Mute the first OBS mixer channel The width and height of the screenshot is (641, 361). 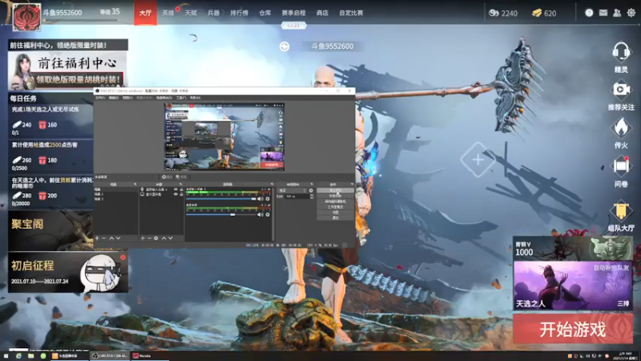tap(260, 198)
